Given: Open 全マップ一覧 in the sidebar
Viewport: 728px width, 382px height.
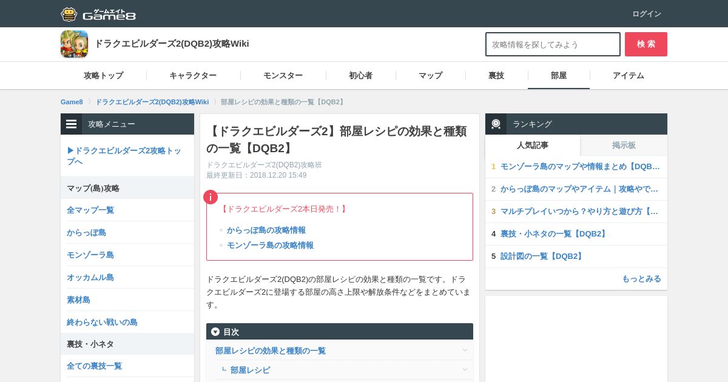Looking at the screenshot, I should coord(90,210).
